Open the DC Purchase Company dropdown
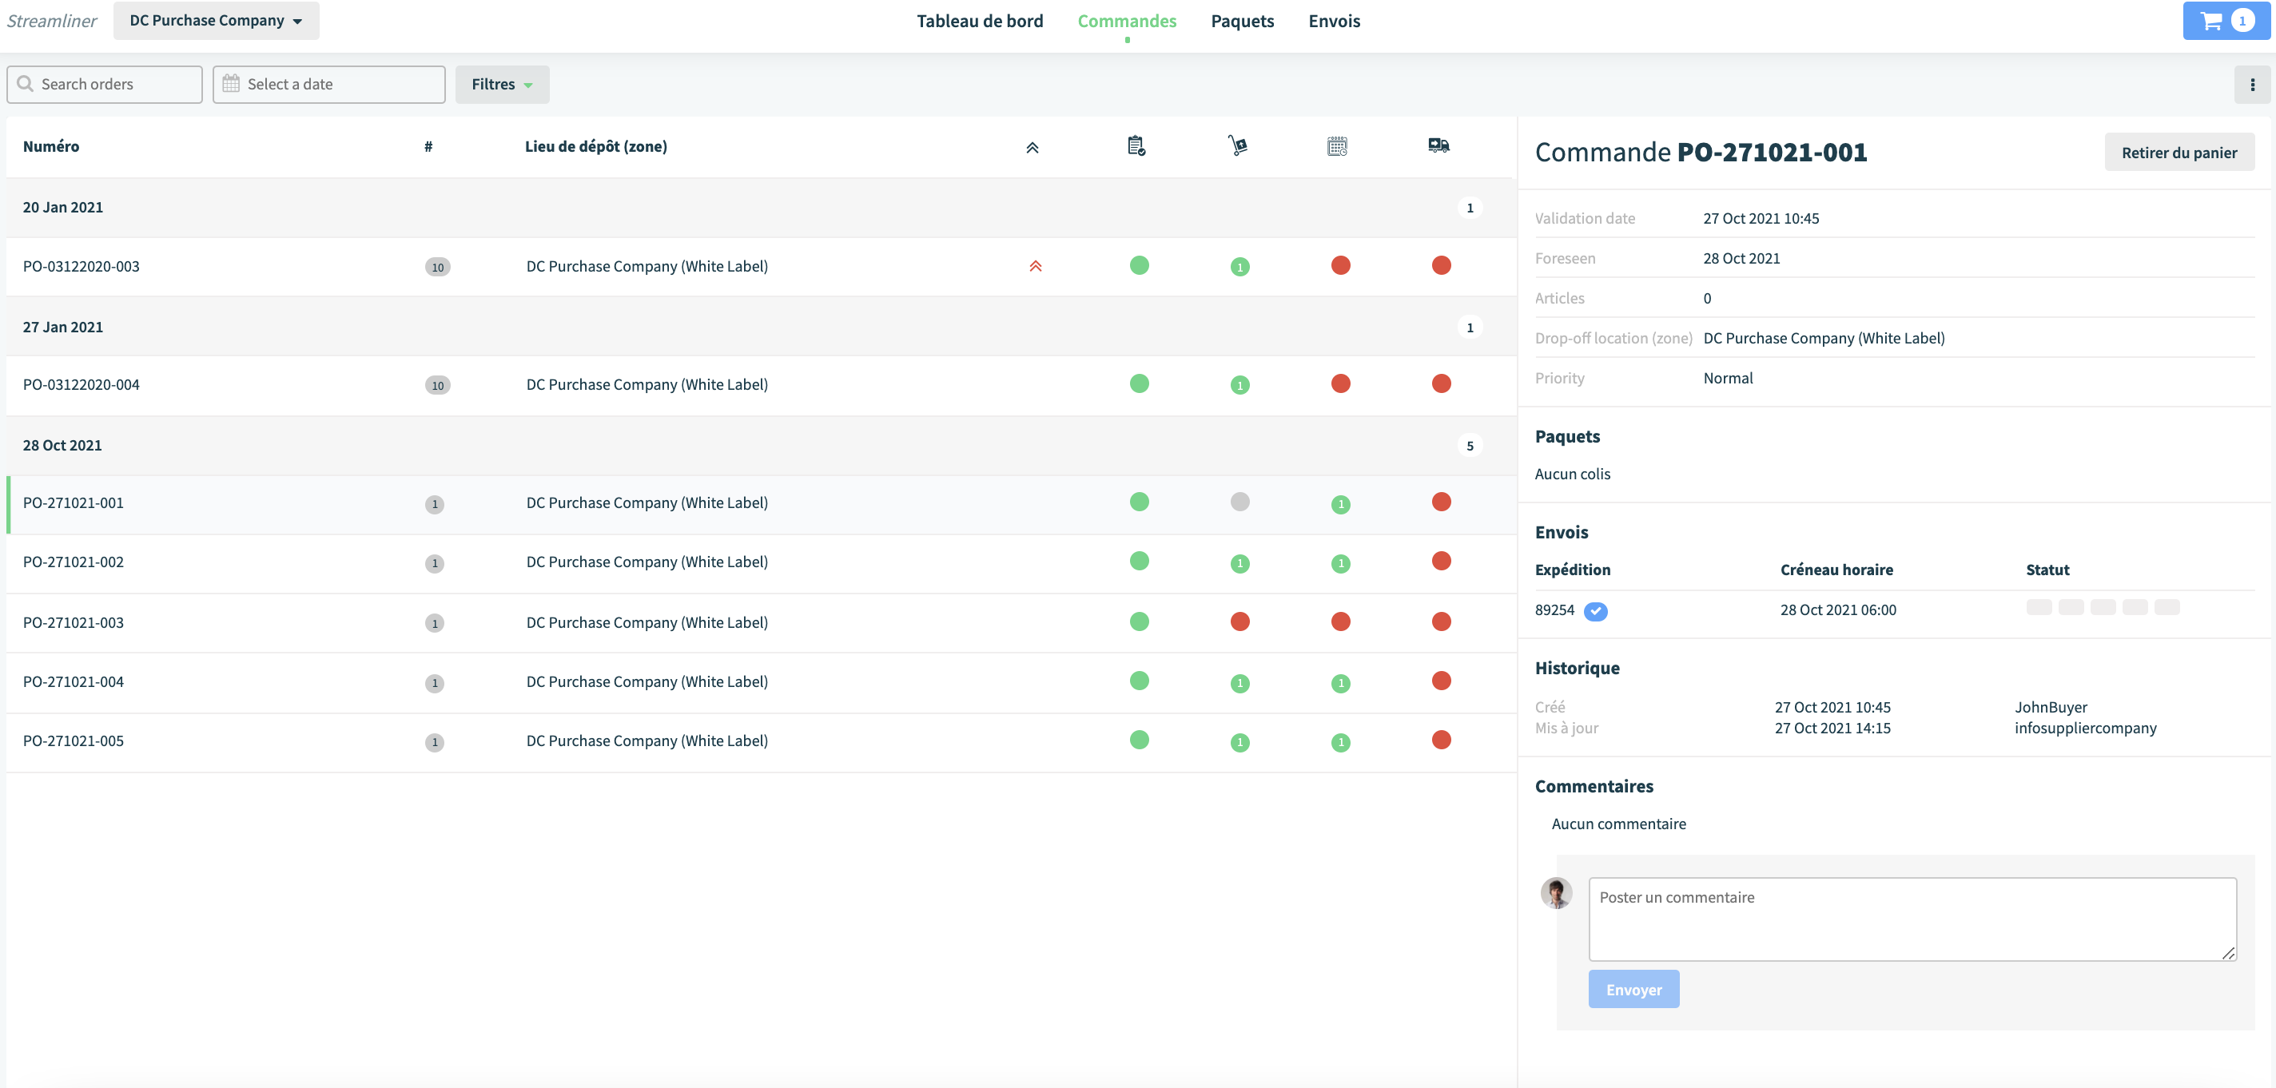This screenshot has width=2276, height=1088. click(x=217, y=20)
